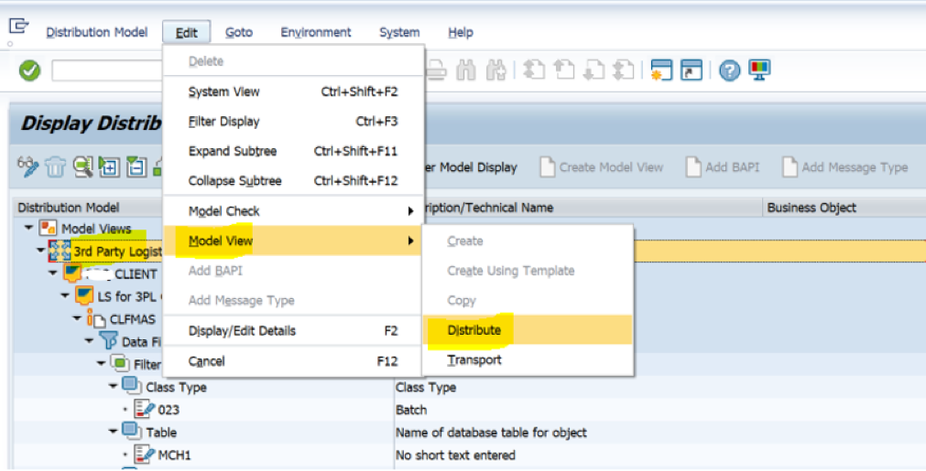Click the Add Message Type button
Screen dimensions: 926x471
pos(844,167)
